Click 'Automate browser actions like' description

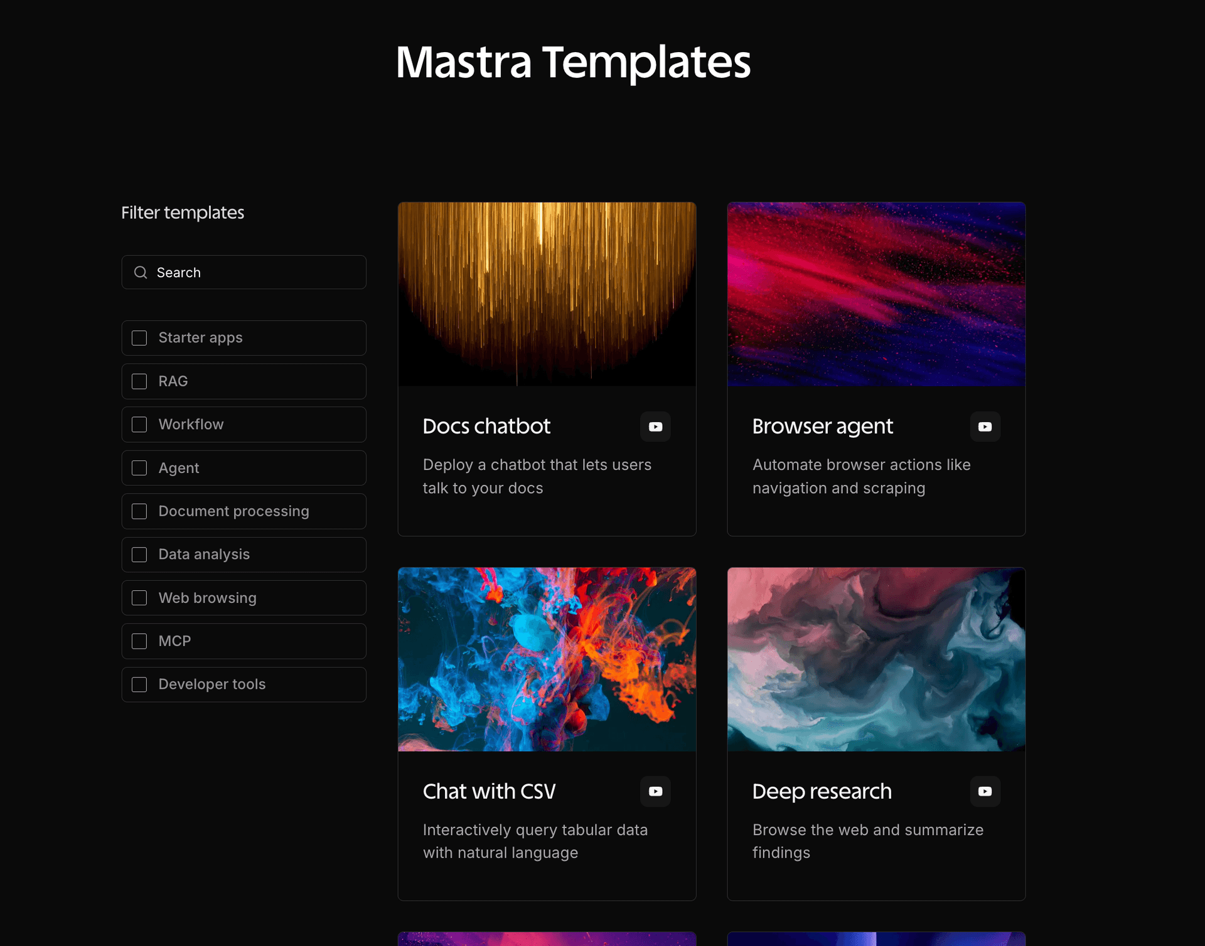pyautogui.click(x=862, y=465)
